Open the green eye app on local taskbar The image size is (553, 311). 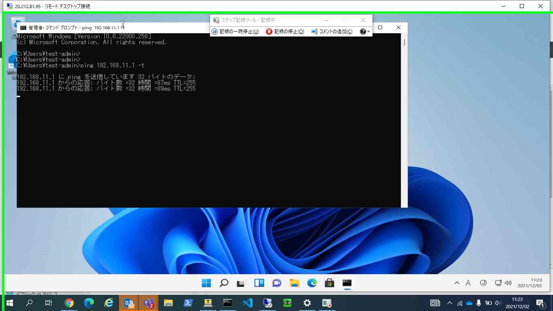(287, 303)
